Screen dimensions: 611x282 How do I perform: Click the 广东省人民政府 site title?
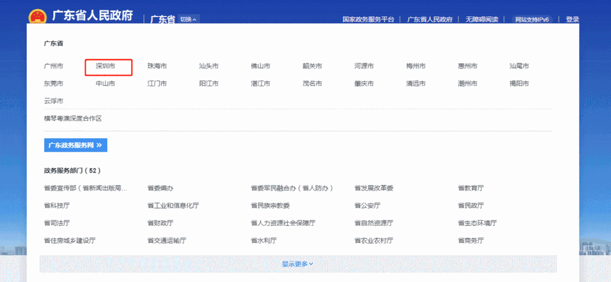click(92, 16)
